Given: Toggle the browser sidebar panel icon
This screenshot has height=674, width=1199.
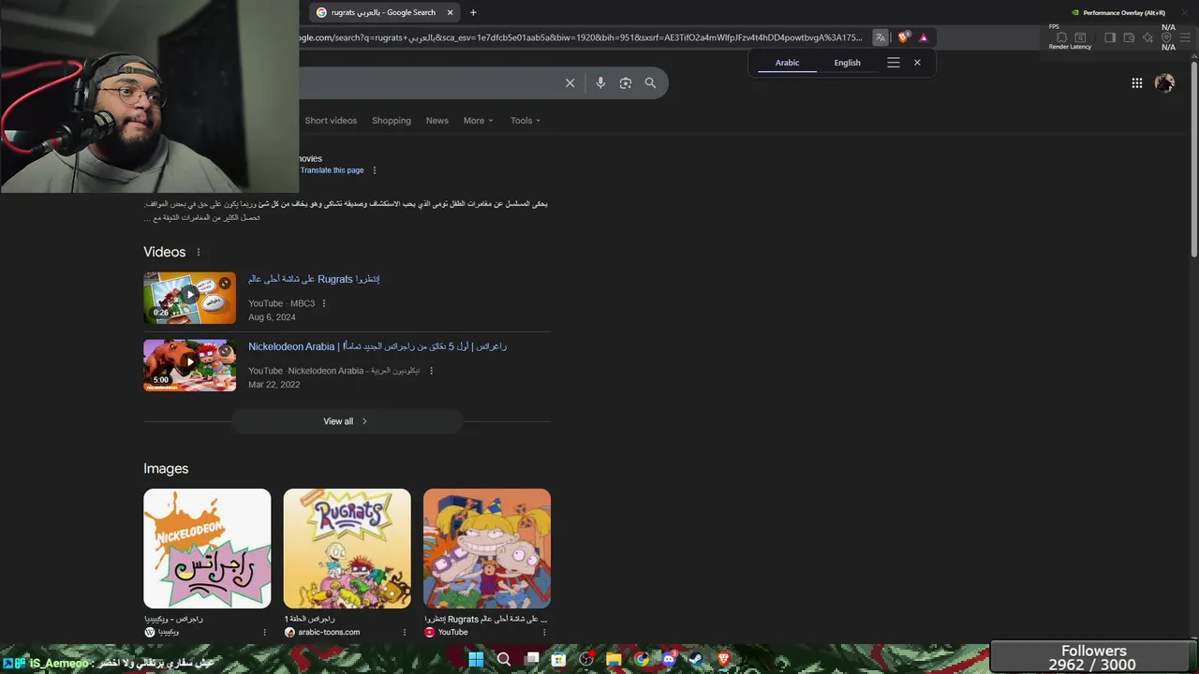Looking at the screenshot, I should (1109, 37).
